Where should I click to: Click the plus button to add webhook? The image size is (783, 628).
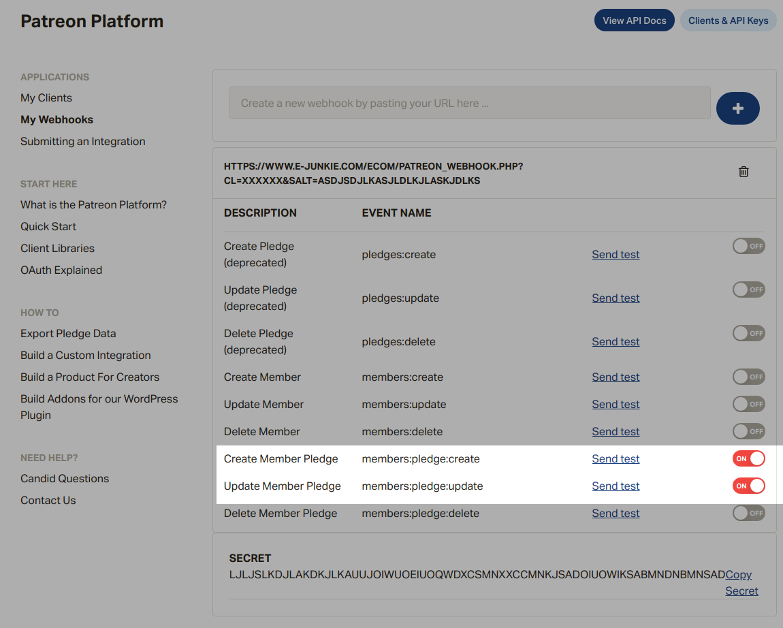coord(737,108)
